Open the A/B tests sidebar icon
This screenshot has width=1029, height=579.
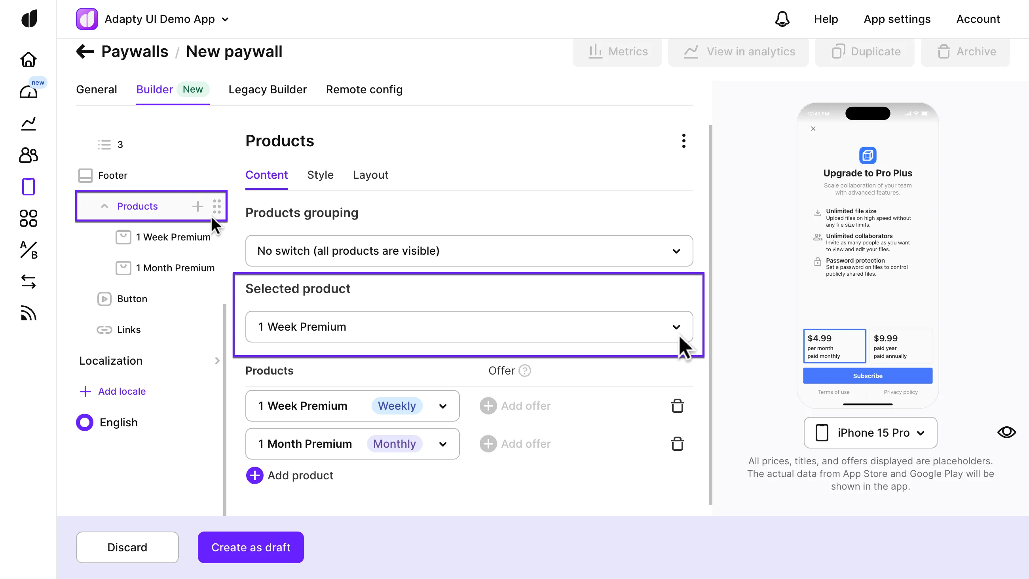(28, 250)
